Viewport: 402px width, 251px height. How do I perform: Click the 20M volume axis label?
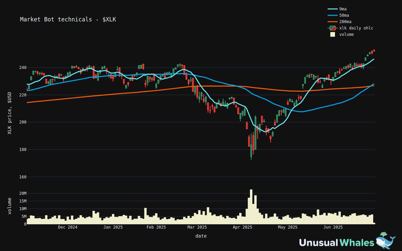point(22,193)
